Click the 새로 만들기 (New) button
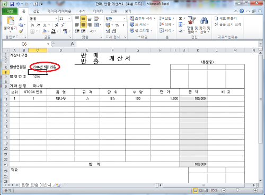Viewport: 265px width, 195px height. point(226,18)
